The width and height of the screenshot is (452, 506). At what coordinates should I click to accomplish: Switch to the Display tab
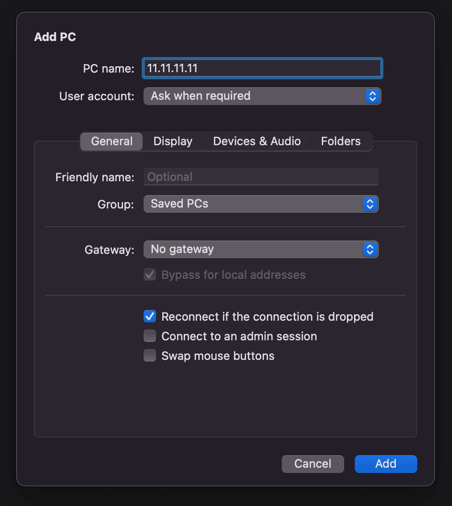pyautogui.click(x=173, y=141)
